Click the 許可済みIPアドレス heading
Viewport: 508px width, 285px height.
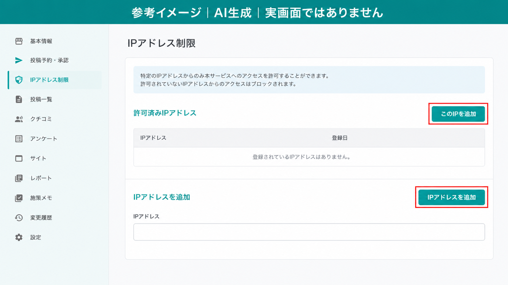pyautogui.click(x=165, y=113)
